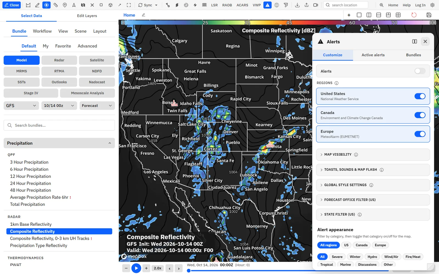Click the search location input field
This screenshot has height=274, width=439.
pos(346,5)
